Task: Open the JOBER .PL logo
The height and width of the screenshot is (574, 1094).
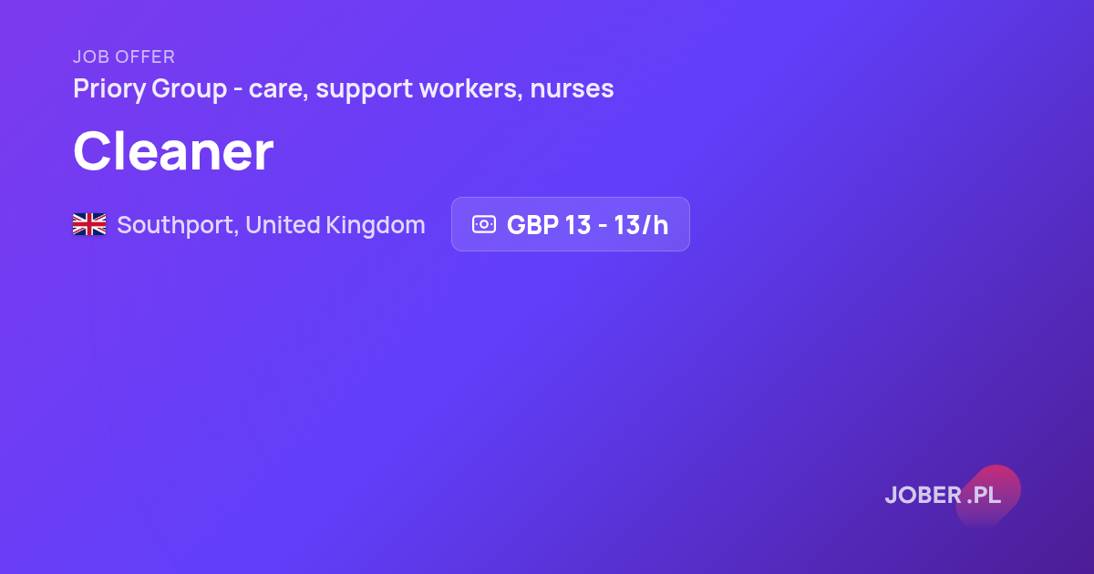Action: [x=943, y=495]
